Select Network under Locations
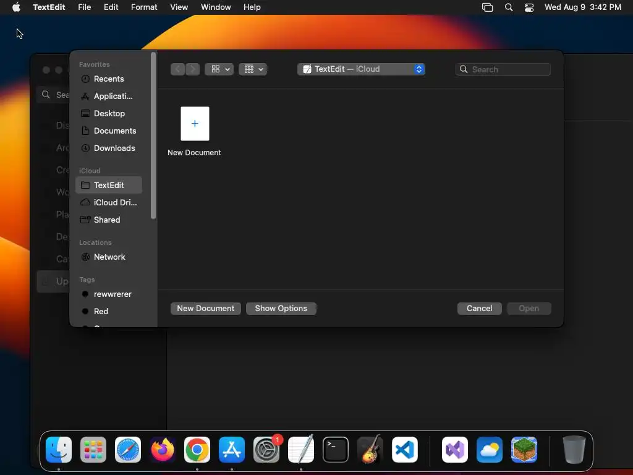This screenshot has height=475, width=633. pyautogui.click(x=109, y=257)
